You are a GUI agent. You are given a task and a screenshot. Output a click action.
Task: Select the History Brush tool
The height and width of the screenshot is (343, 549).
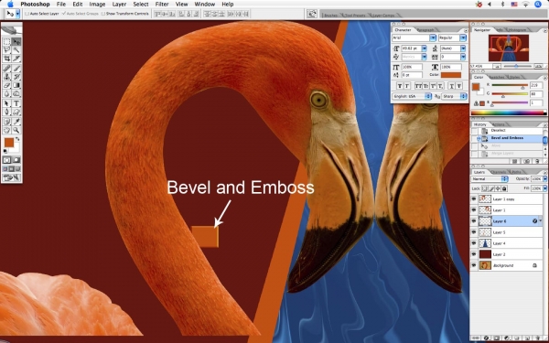[x=16, y=77]
